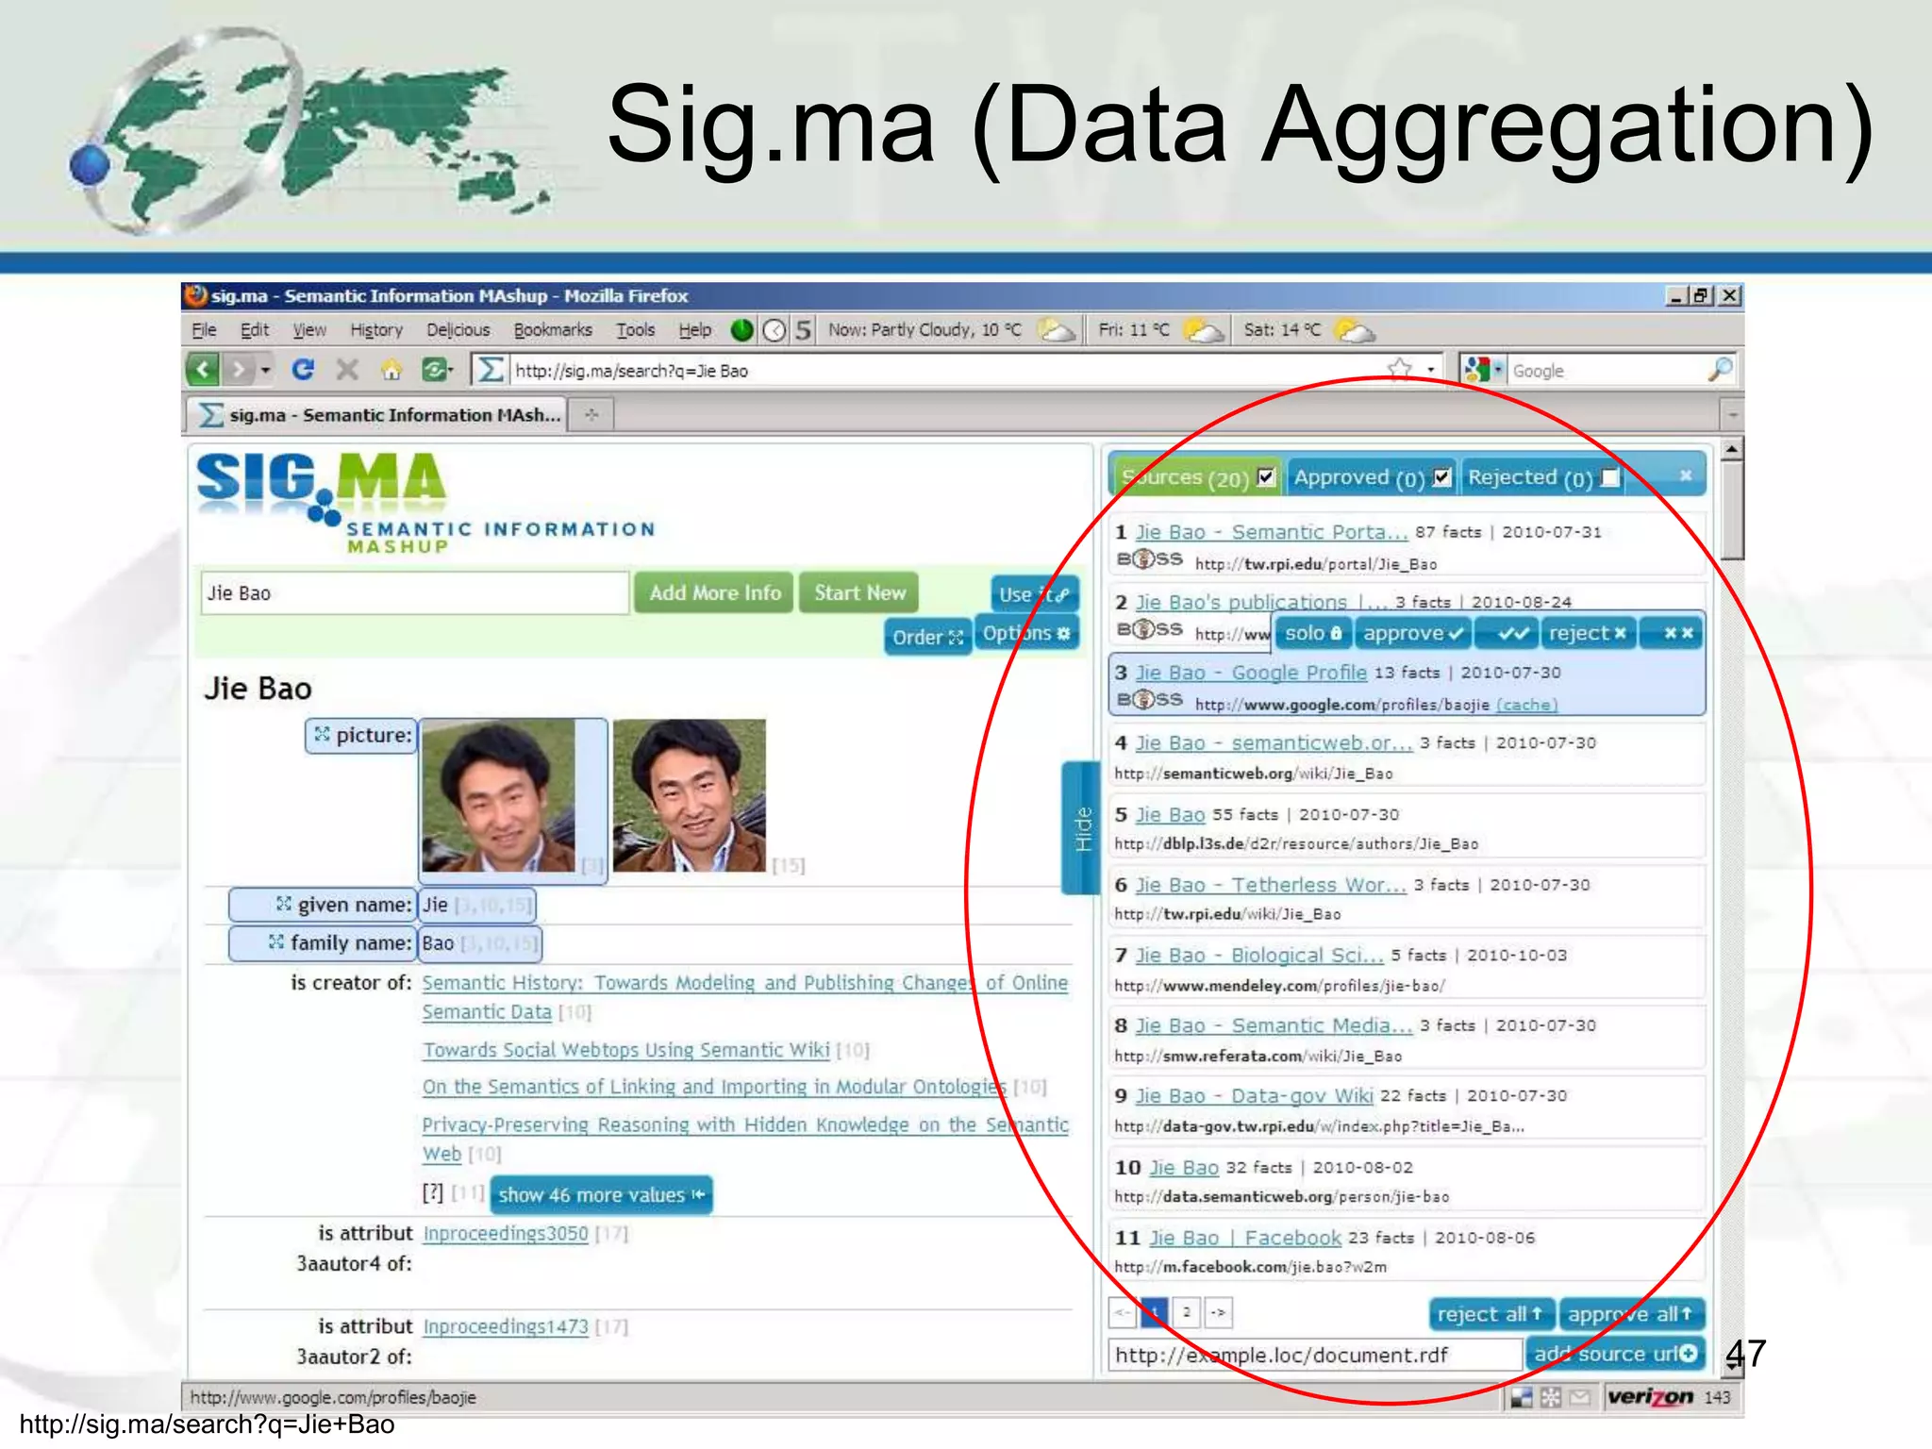Open Jie Bao | Facebook source link

pos(1244,1238)
